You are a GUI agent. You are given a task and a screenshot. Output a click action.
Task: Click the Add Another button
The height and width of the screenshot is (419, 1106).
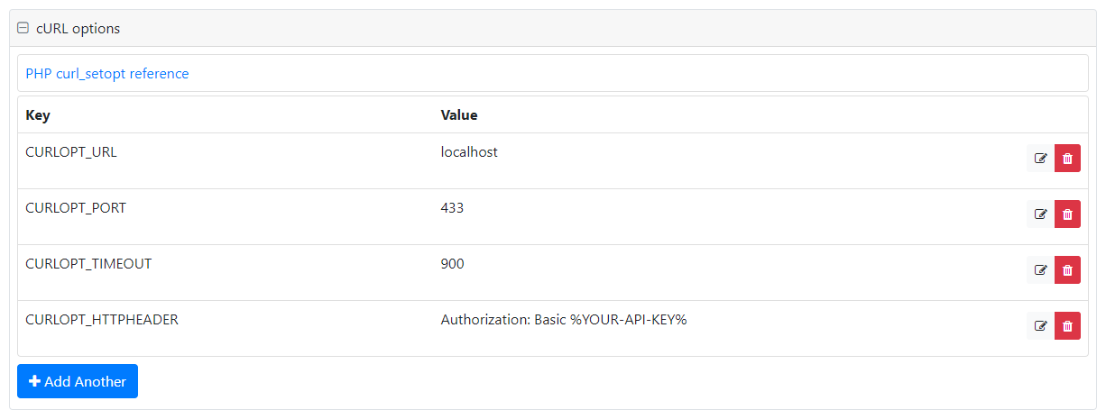click(x=78, y=381)
